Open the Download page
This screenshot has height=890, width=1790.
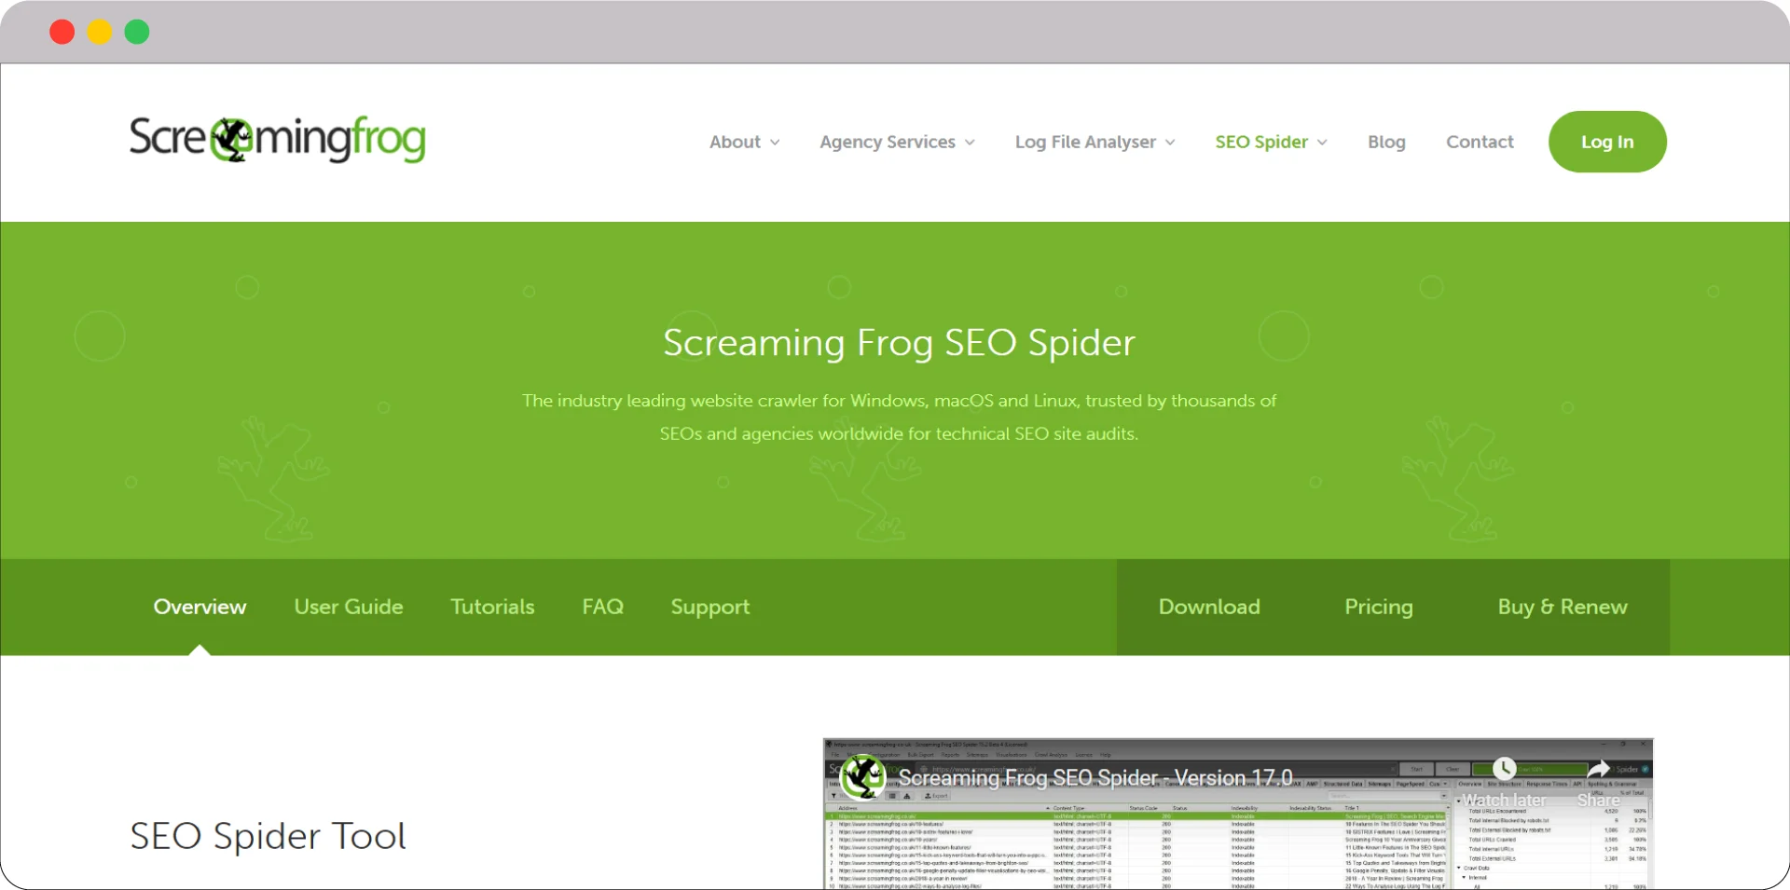click(x=1208, y=607)
